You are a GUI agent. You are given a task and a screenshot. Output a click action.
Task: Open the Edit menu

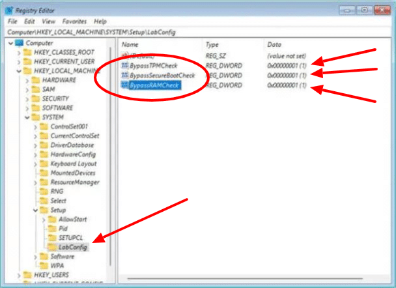(29, 22)
